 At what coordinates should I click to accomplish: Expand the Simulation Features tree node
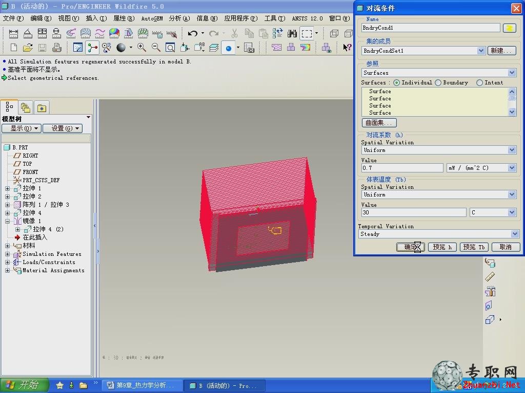(7, 254)
